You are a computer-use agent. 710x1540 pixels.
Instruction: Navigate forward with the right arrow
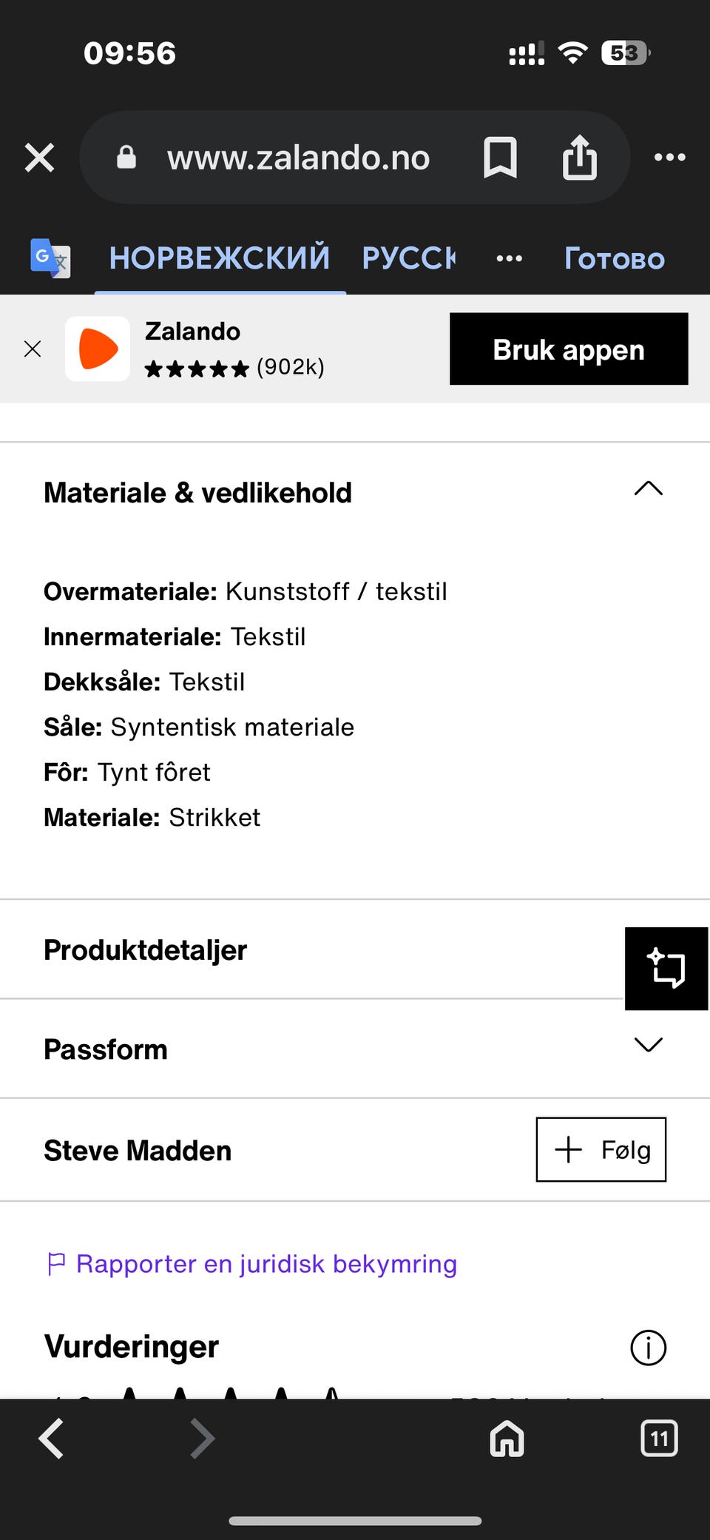pos(202,1439)
